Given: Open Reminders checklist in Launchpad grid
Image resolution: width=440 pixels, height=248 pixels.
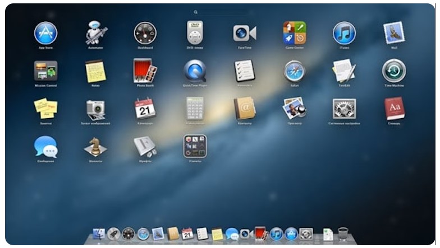Looking at the screenshot, I should click(245, 71).
